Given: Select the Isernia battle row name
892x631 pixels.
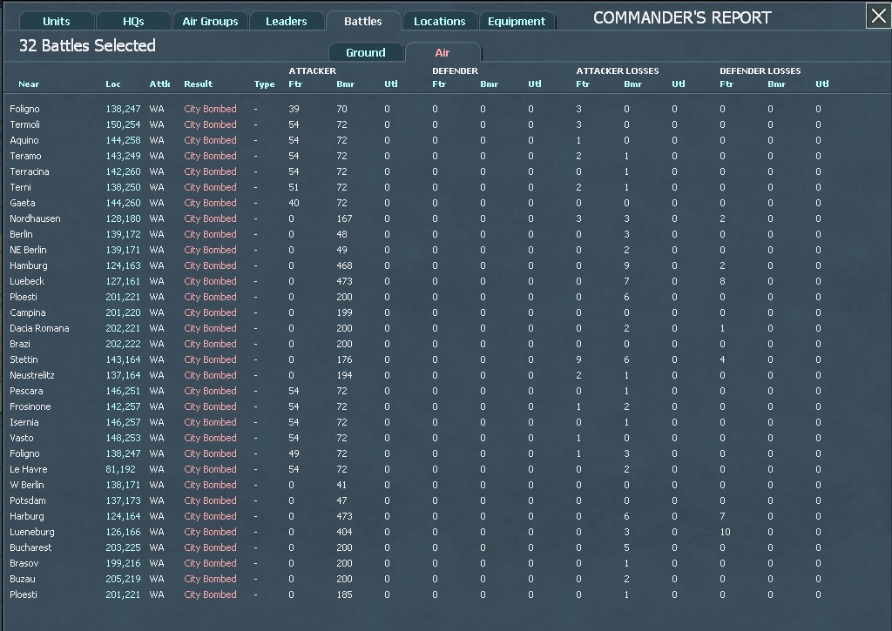Looking at the screenshot, I should (x=24, y=422).
